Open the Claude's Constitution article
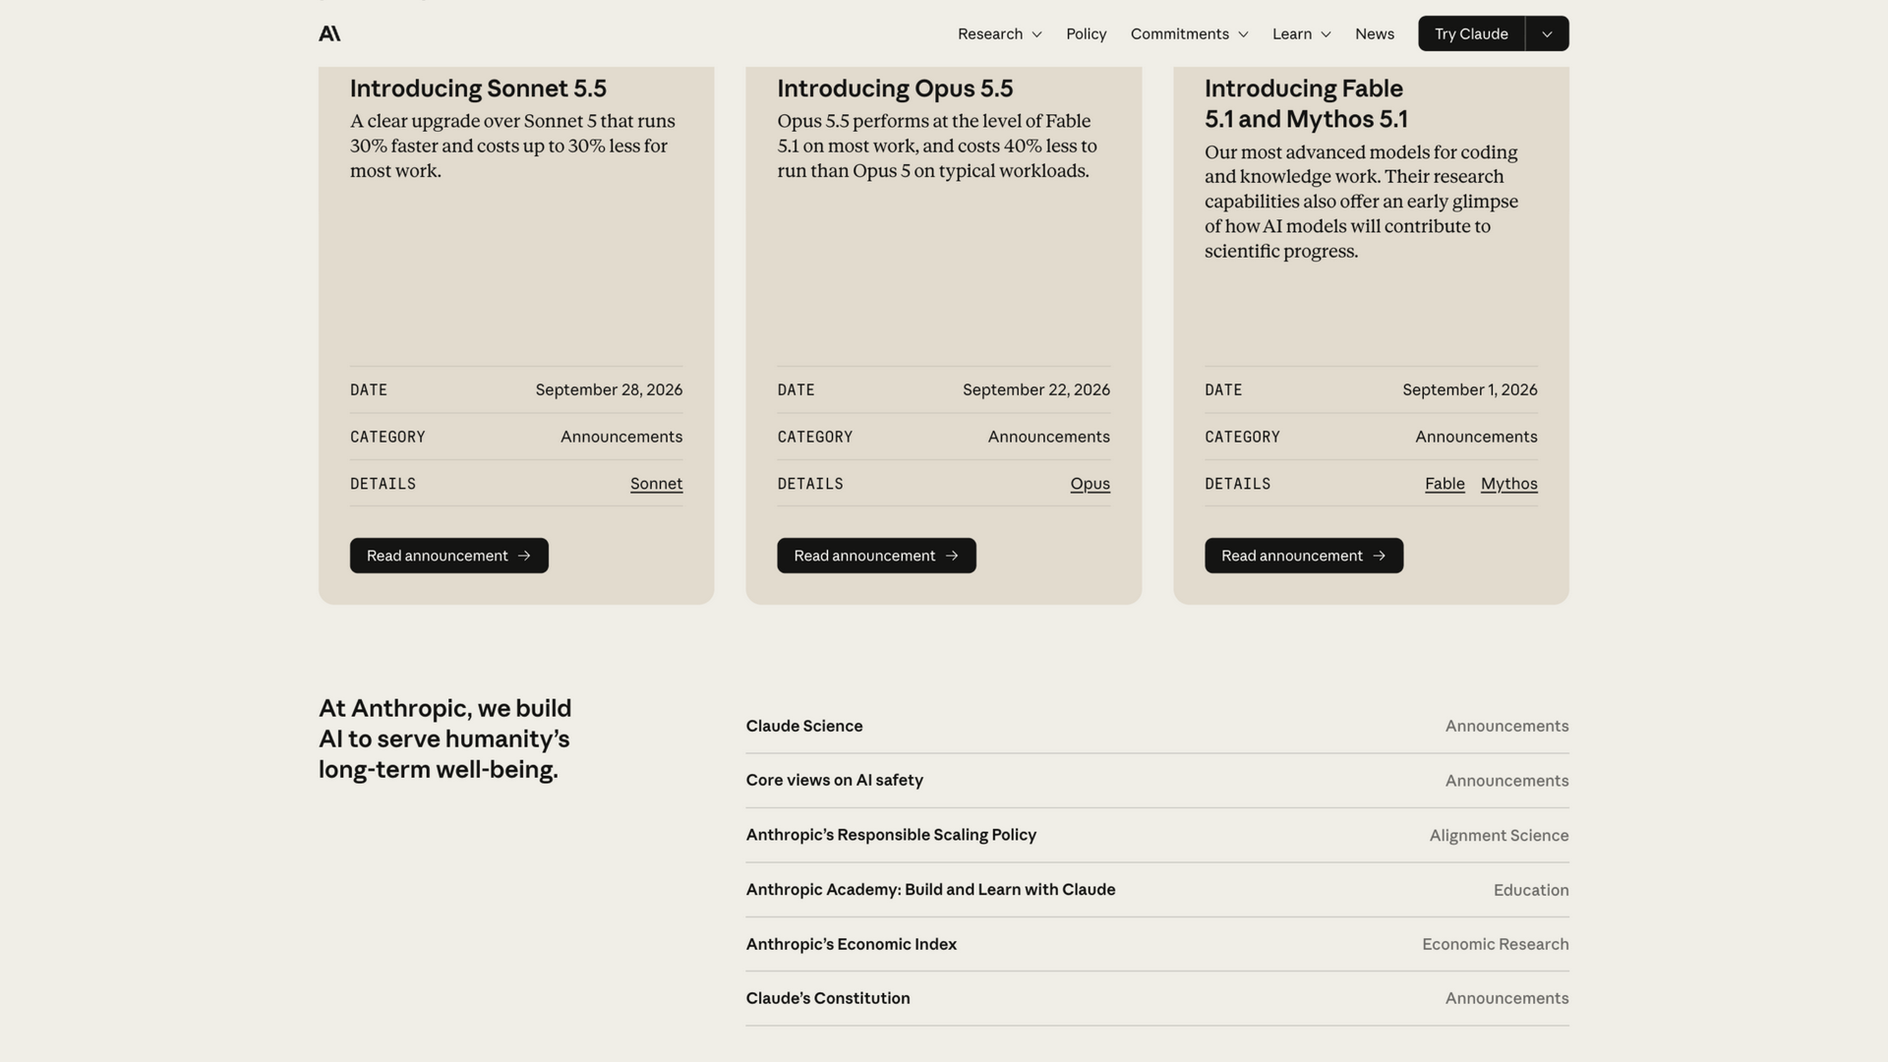Viewport: 1888px width, 1062px height. pos(1156,998)
